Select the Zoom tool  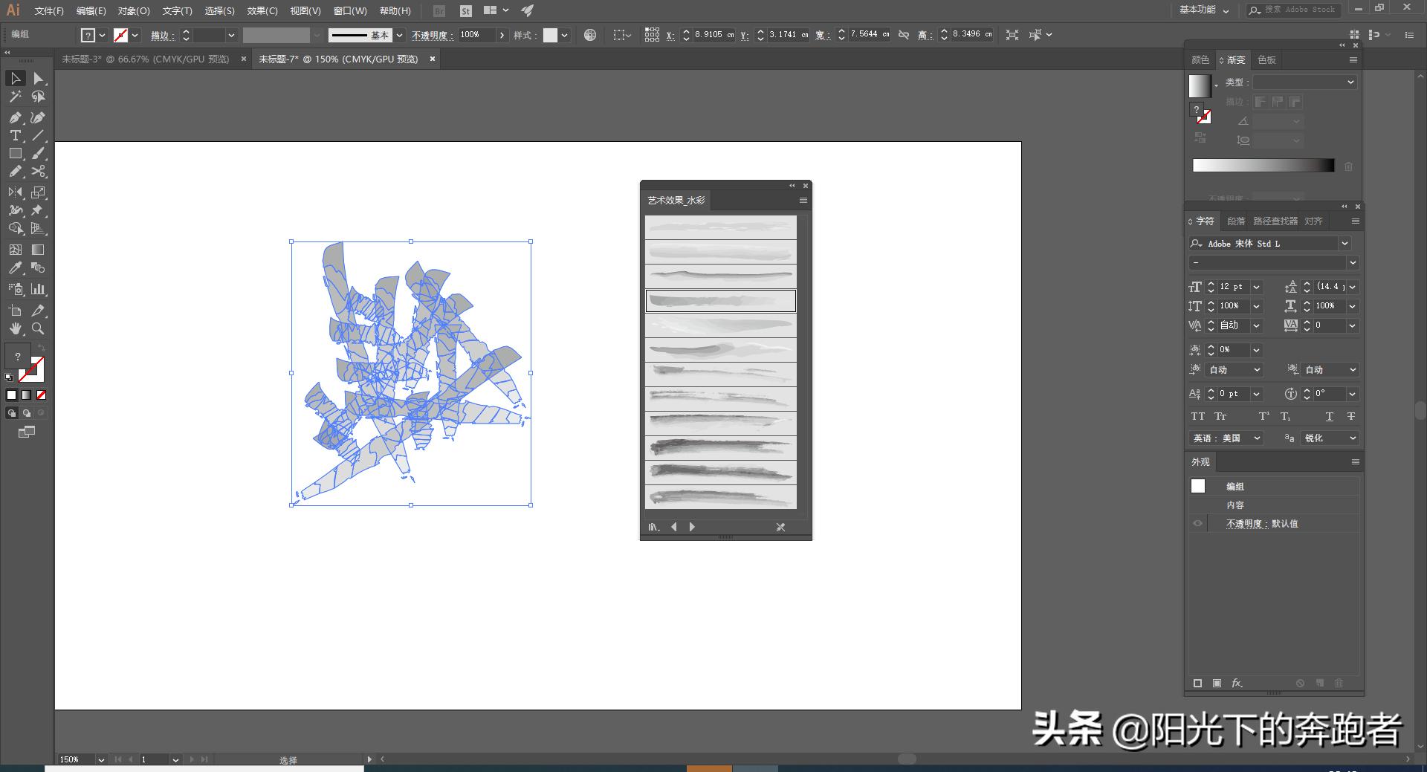38,329
